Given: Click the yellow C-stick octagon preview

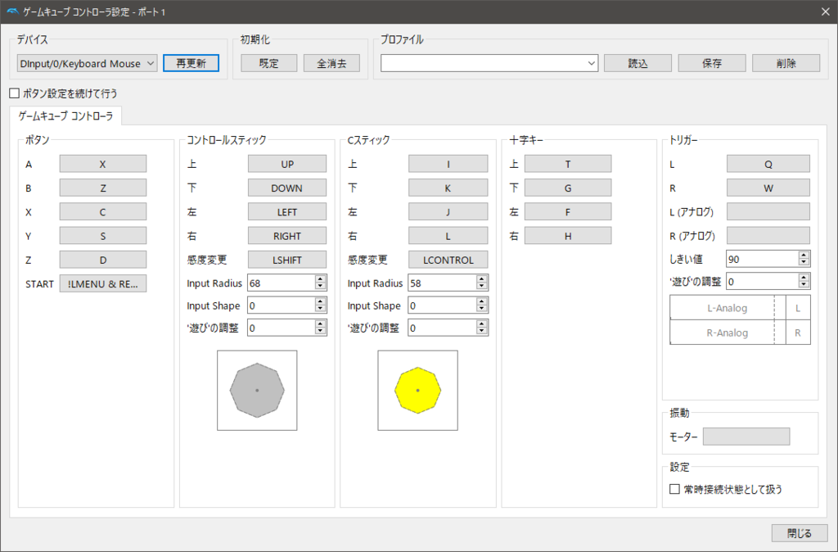Looking at the screenshot, I should 418,391.
